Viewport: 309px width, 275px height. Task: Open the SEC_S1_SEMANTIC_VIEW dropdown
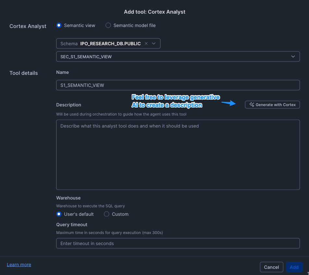[x=178, y=57]
